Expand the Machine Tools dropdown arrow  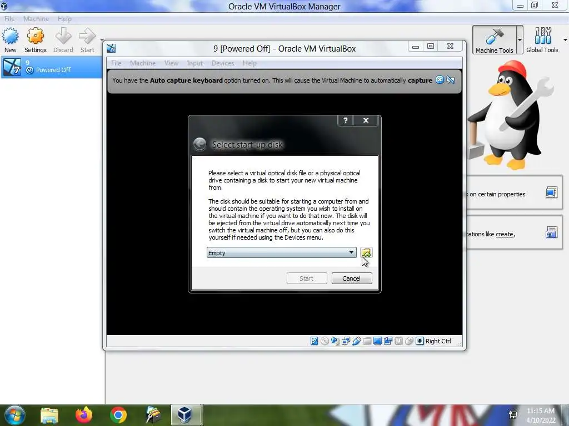point(520,40)
